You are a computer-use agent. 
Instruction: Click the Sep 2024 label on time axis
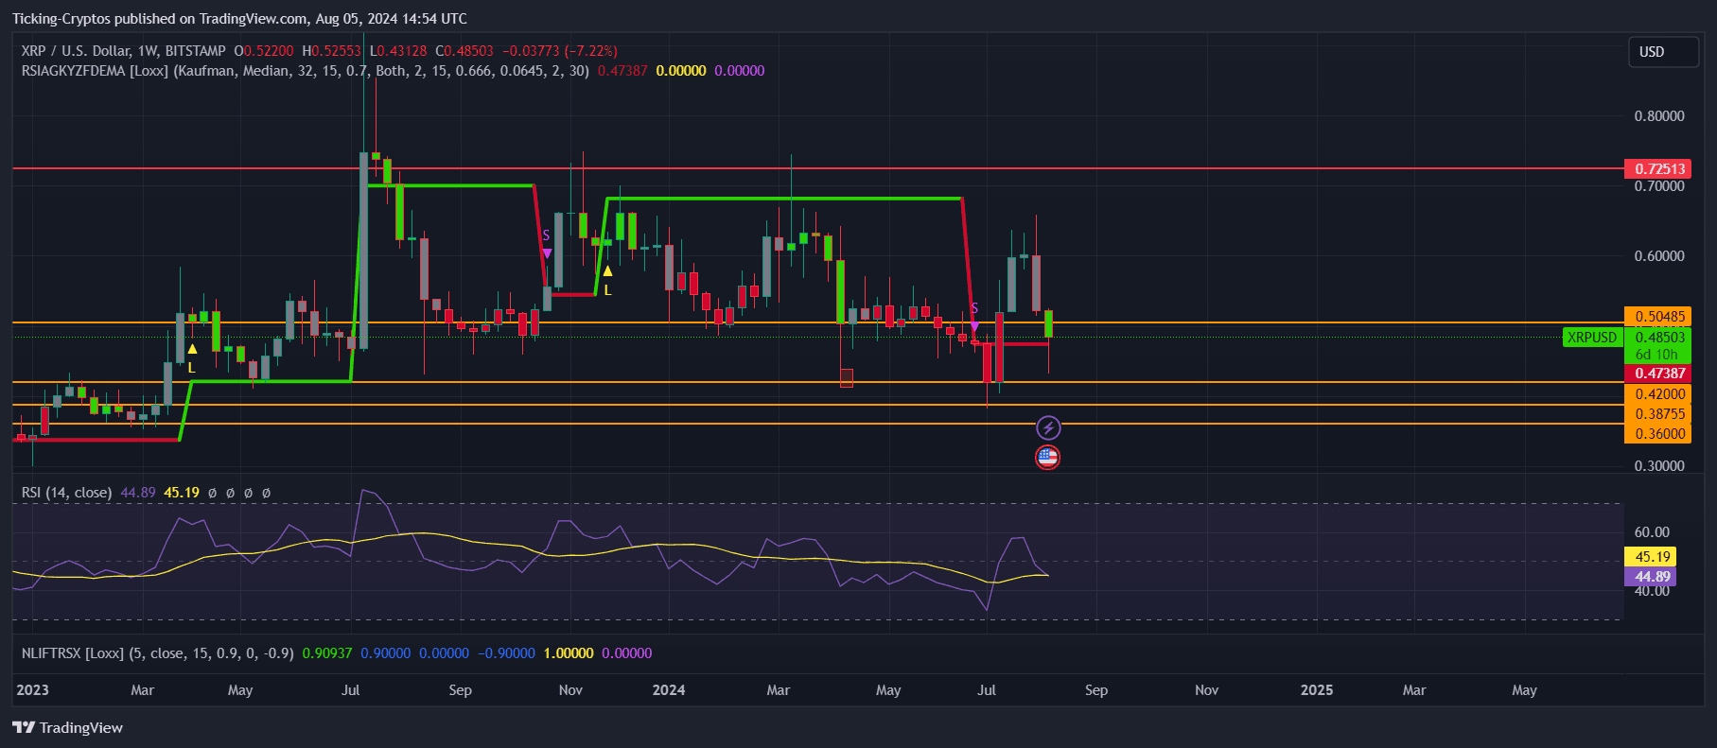pos(1096,690)
